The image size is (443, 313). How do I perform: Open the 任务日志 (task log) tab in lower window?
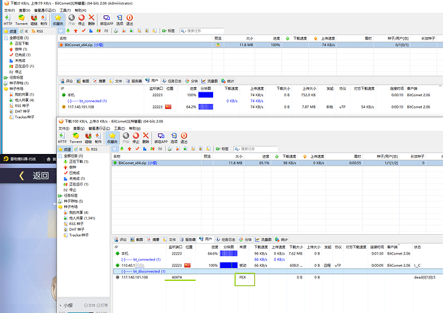(x=225, y=240)
